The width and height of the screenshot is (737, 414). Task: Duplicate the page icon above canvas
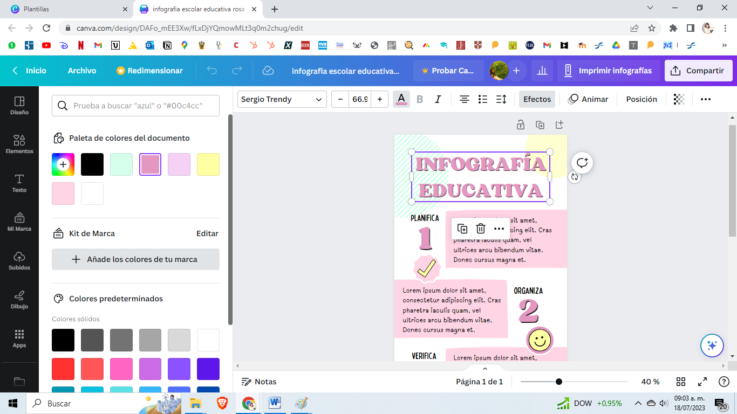(x=540, y=125)
